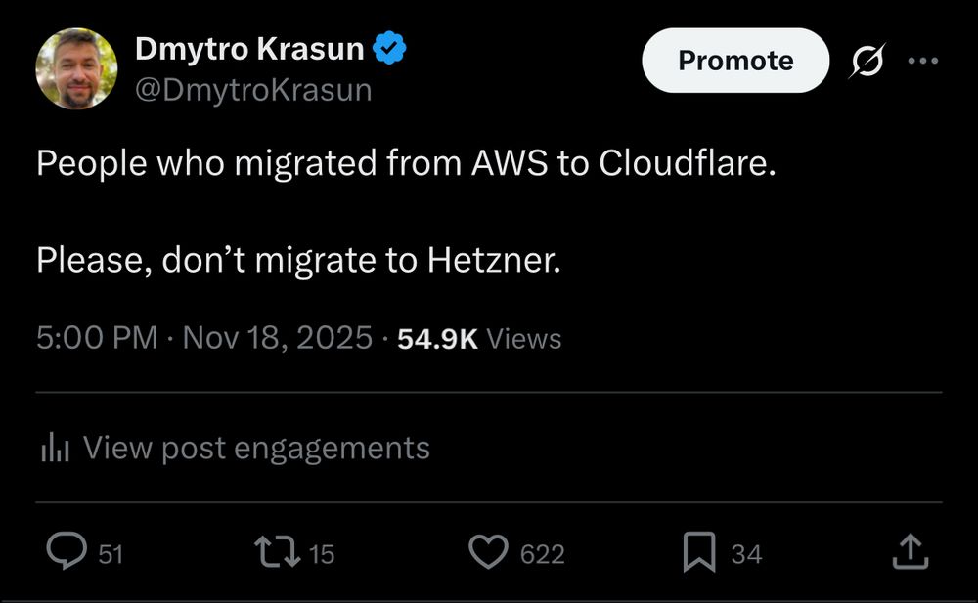Select the View post engagements text
This screenshot has width=978, height=603.
256,449
